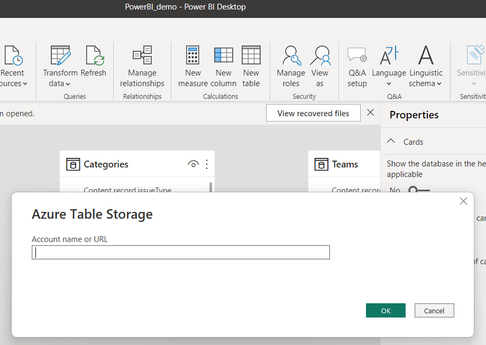
Task: Open Transform data in ribbon
Action: [x=60, y=66]
